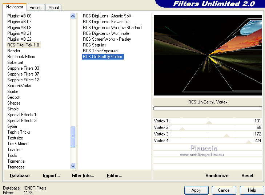Screen dimensions: 265x195
Task: Open Filter Info...
Action: tap(83, 176)
